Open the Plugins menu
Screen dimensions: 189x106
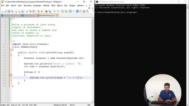(72, 6)
